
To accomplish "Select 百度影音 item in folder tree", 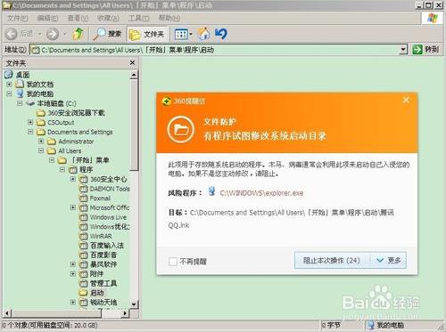I will pos(98,255).
